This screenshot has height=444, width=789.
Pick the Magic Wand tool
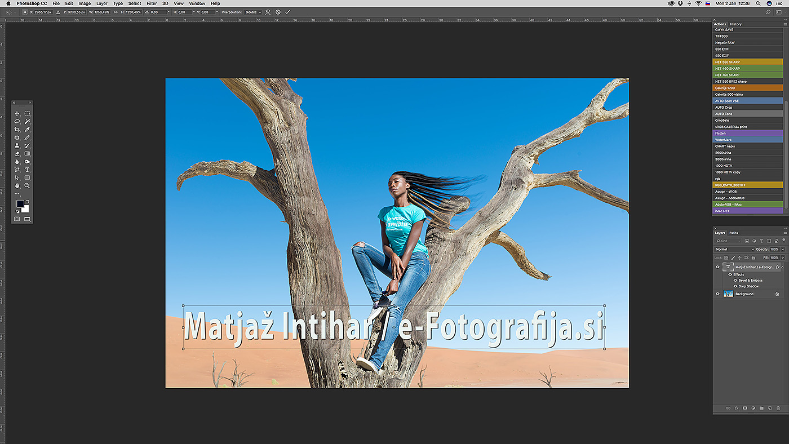[x=27, y=122]
